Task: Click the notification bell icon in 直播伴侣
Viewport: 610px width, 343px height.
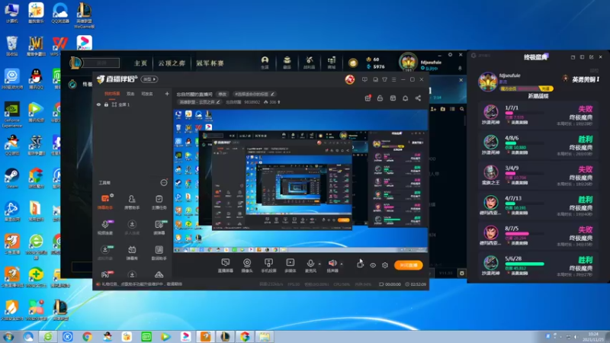Action: click(x=406, y=98)
